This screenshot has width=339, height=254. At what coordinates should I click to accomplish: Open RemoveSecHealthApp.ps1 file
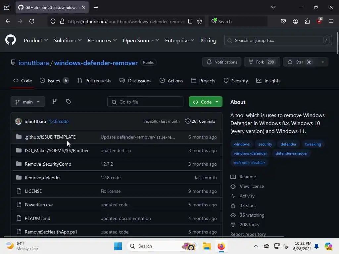click(x=51, y=232)
